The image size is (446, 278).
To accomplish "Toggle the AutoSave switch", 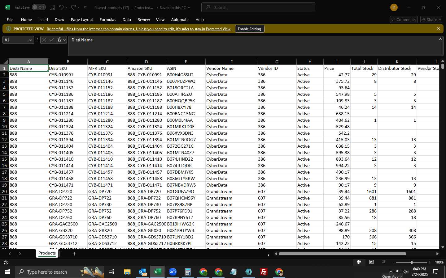I will (x=39, y=7).
